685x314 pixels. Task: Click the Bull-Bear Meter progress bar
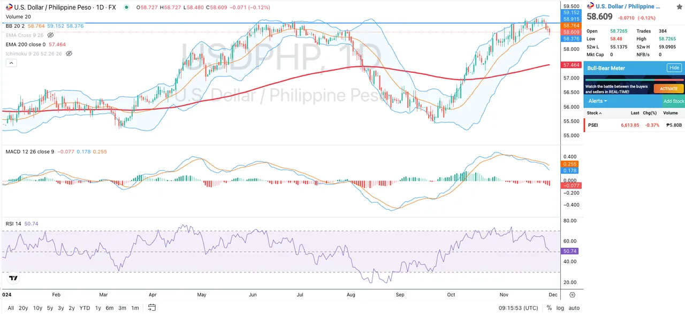634,80
